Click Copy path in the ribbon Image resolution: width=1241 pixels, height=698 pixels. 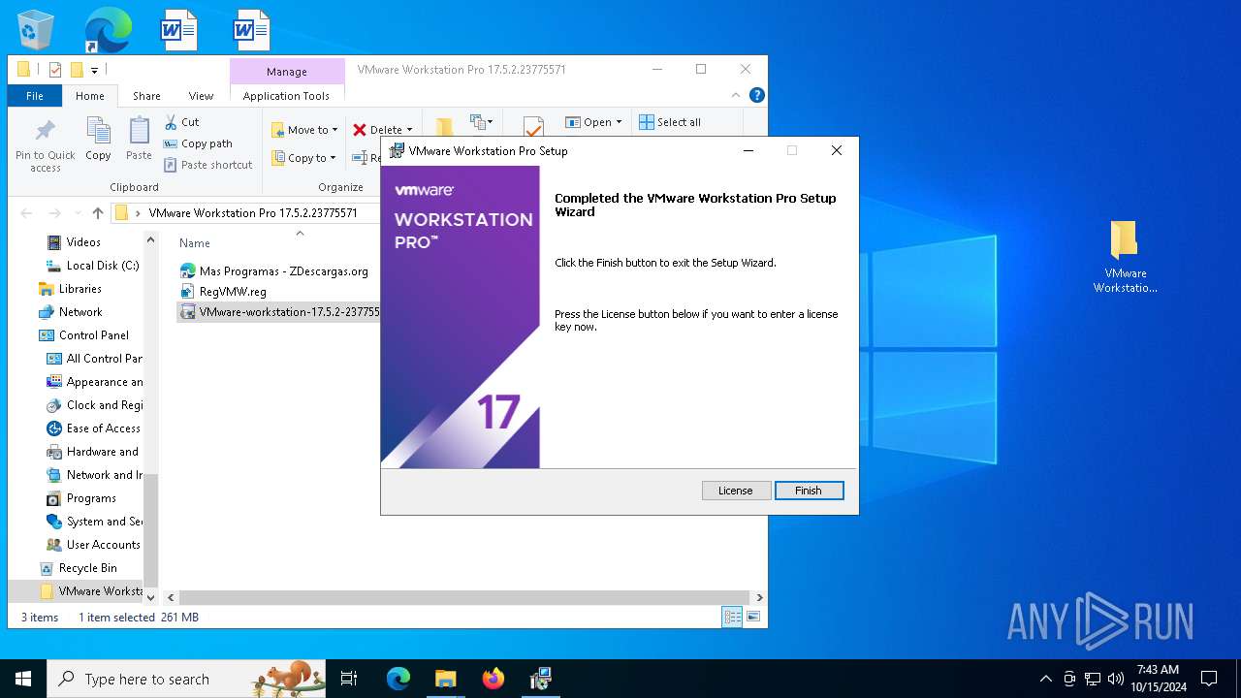tap(198, 143)
